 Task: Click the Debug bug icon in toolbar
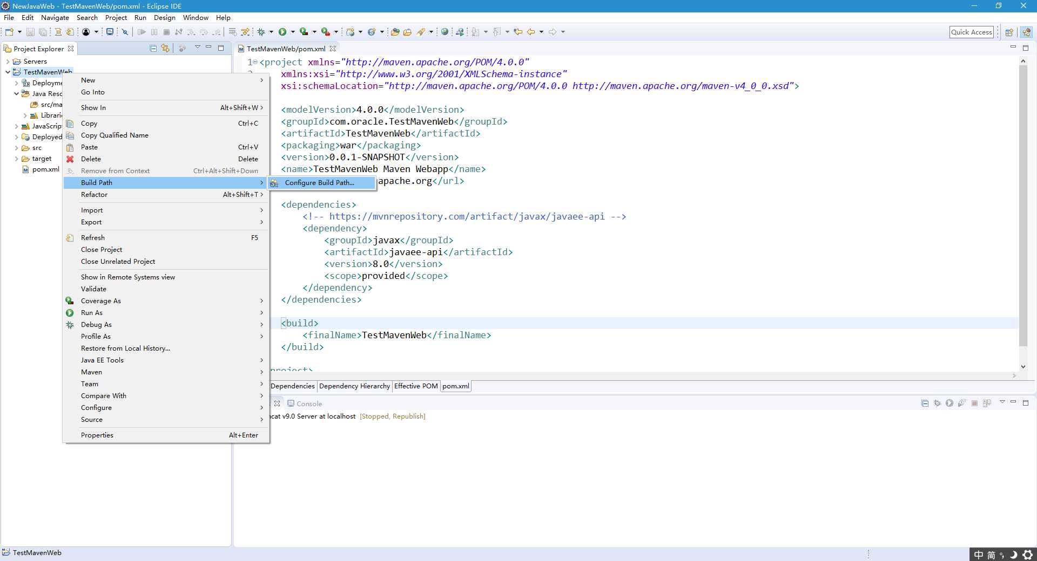coord(261,32)
